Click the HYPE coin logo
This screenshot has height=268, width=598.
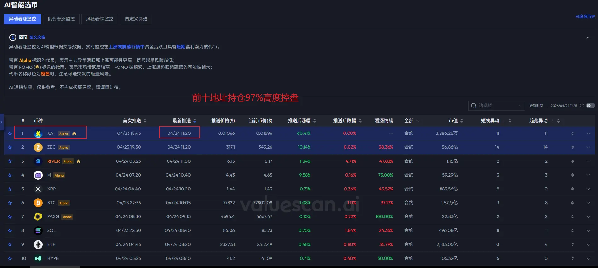point(38,258)
